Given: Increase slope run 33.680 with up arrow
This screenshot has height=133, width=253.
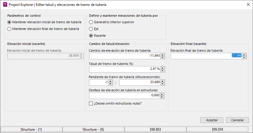Looking at the screenshot, I should (x=162, y=81).
